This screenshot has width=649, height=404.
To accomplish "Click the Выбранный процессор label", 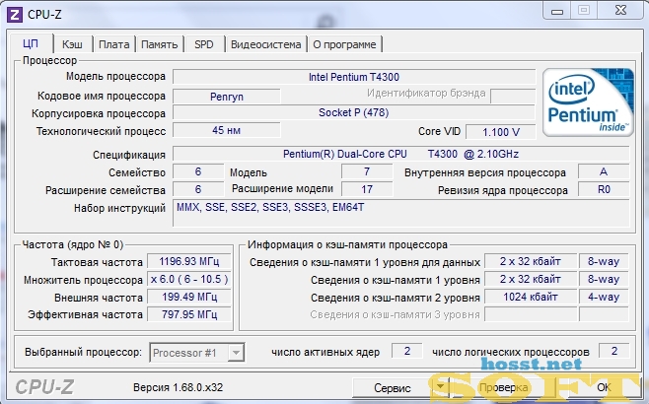I will click(83, 353).
